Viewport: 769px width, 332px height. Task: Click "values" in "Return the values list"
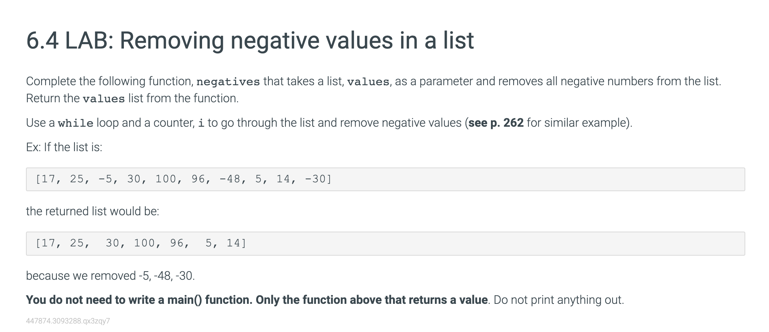pyautogui.click(x=104, y=99)
